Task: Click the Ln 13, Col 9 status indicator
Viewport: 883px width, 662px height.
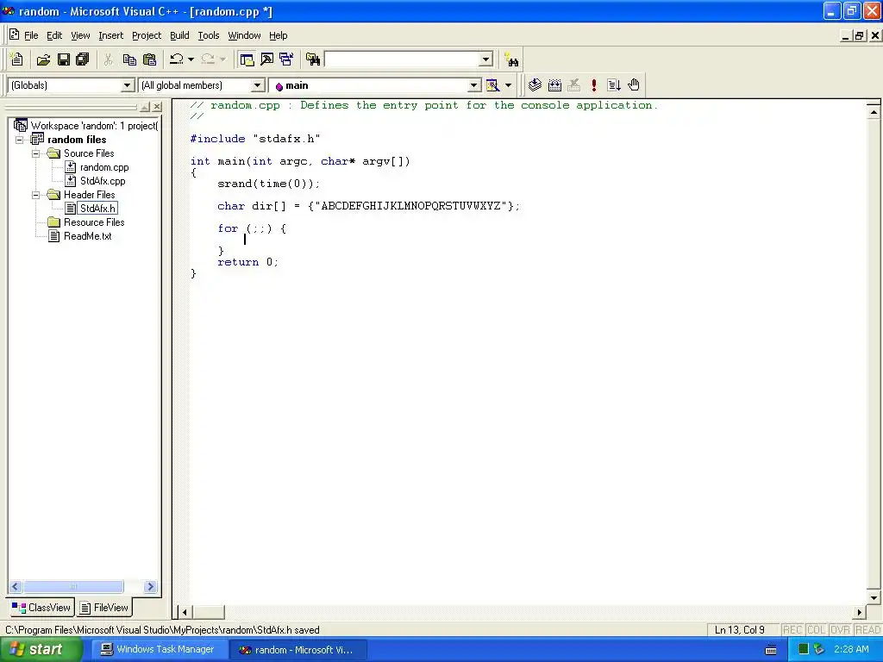Action: tap(739, 630)
